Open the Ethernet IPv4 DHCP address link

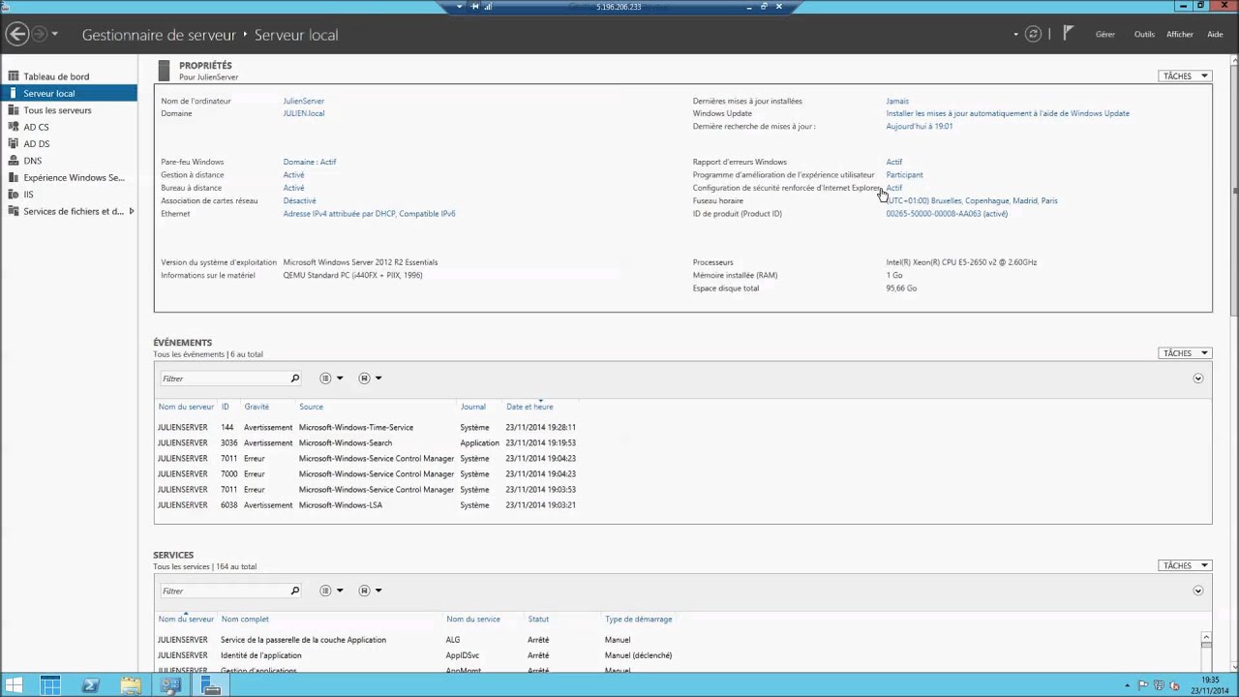click(x=369, y=214)
